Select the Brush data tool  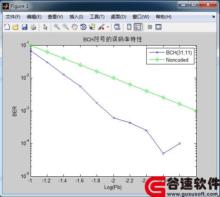point(101,27)
